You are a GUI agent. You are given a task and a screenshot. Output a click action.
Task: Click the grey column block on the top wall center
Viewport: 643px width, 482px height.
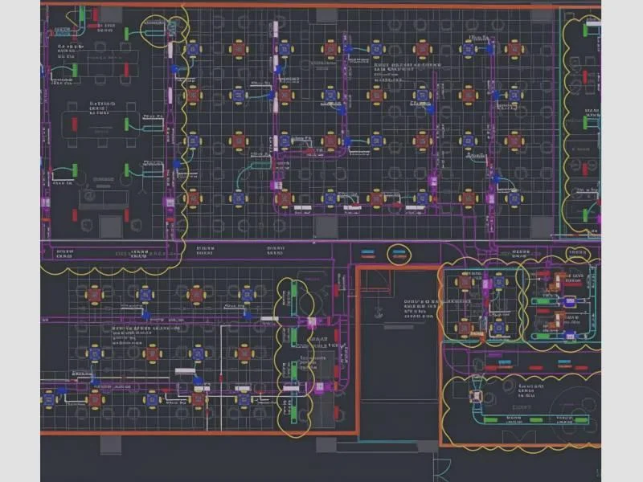pyautogui.click(x=326, y=15)
